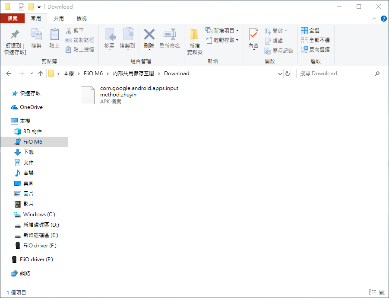This screenshot has width=389, height=298.
Task: Open Quick access (快速存取) in sidebar
Action: [26, 93]
